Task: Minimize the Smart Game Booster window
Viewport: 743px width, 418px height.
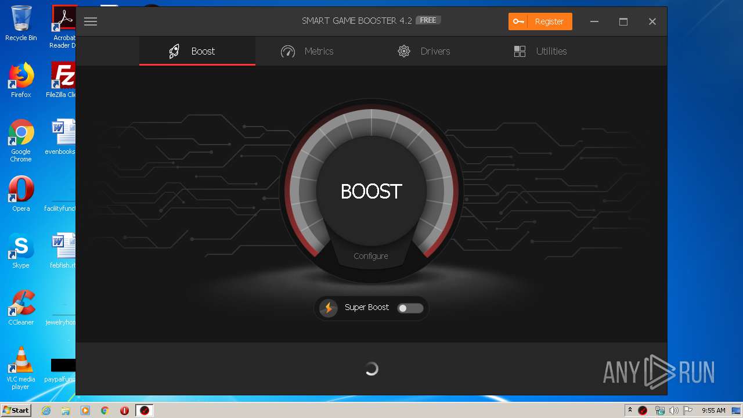Action: pos(594,21)
